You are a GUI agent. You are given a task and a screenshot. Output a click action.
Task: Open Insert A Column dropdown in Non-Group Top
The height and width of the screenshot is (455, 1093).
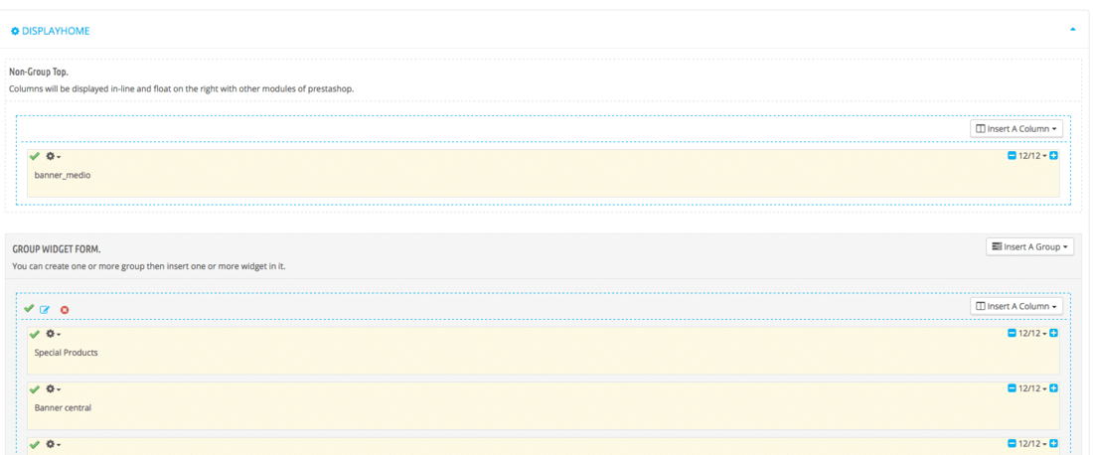[x=1016, y=129]
